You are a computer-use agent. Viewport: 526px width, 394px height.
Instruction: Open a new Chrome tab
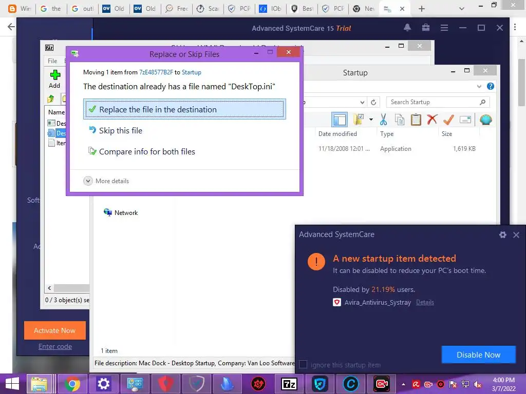[x=422, y=9]
